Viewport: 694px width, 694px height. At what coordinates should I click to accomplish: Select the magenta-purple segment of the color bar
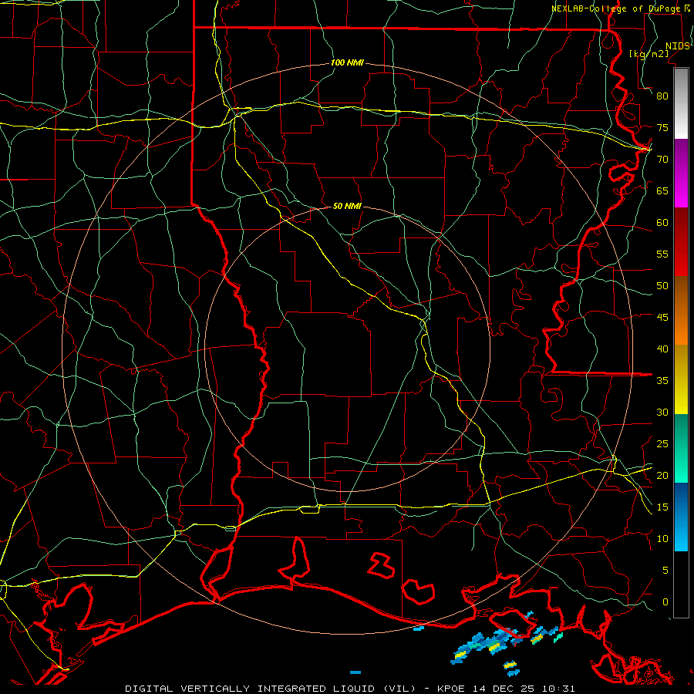681,173
